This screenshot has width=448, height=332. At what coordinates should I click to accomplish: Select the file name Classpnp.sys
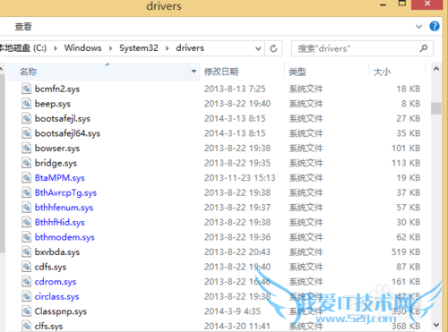(x=61, y=311)
